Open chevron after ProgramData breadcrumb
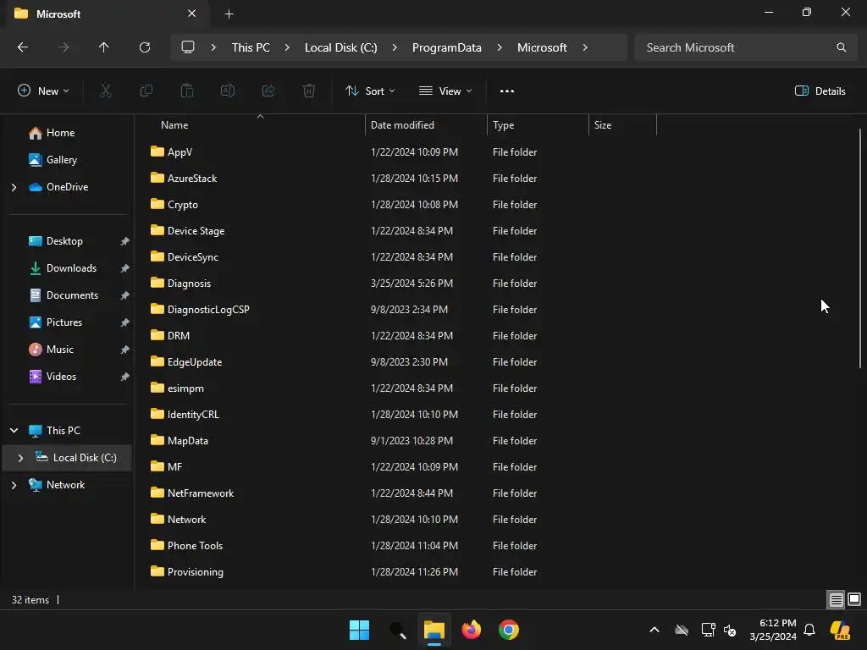The width and height of the screenshot is (867, 650). click(500, 47)
